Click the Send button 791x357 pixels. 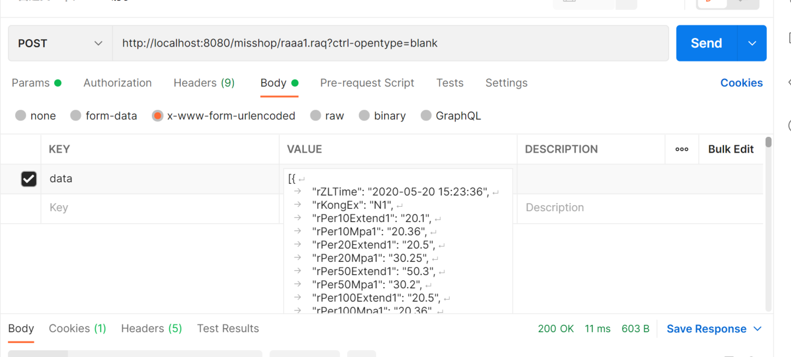pyautogui.click(x=706, y=43)
